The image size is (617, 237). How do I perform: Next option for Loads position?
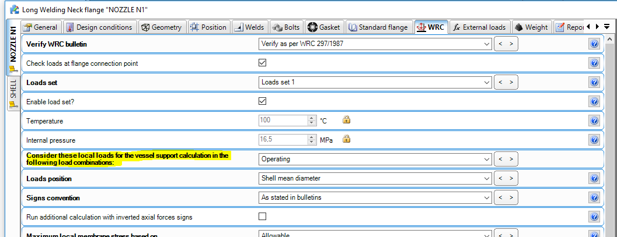(511, 178)
